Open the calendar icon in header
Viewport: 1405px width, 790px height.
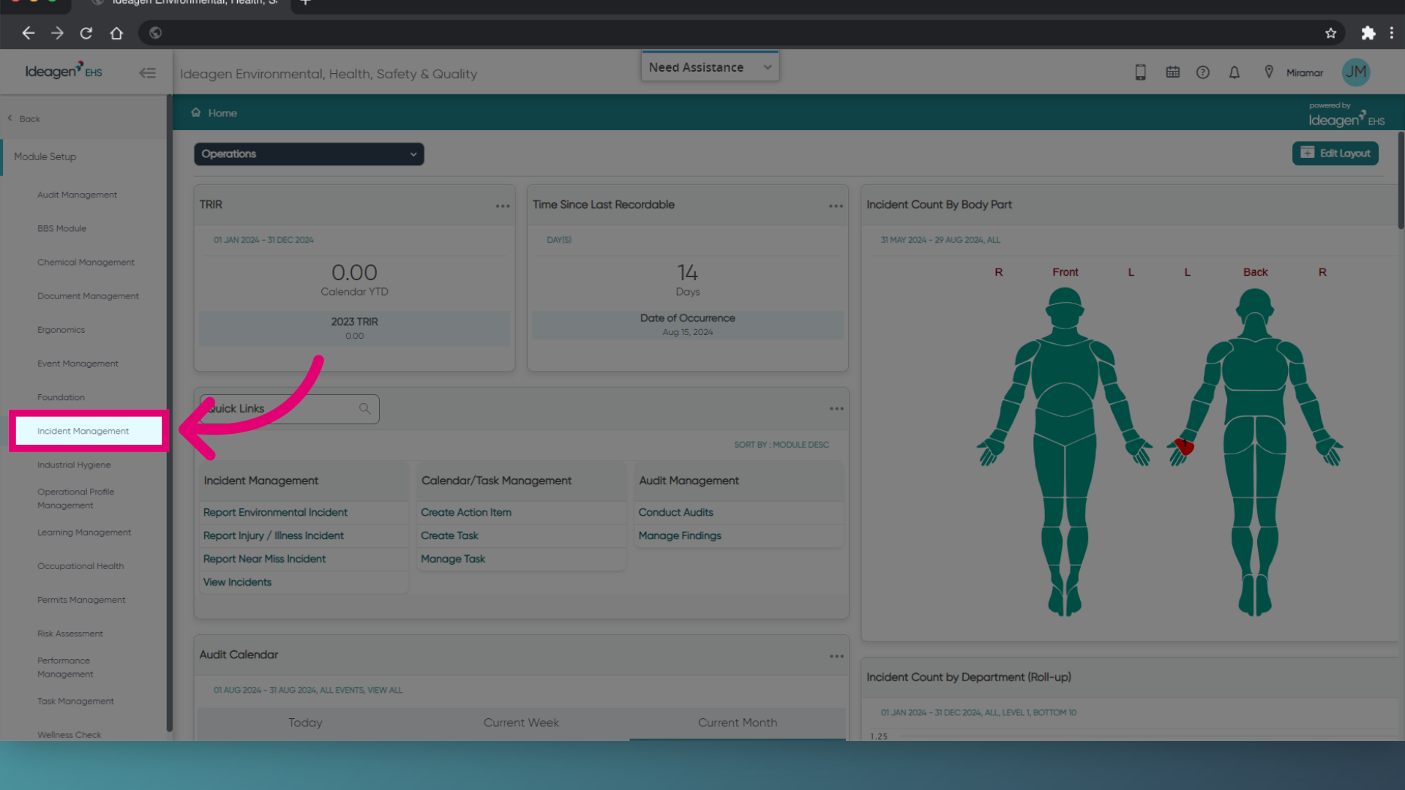coord(1173,72)
